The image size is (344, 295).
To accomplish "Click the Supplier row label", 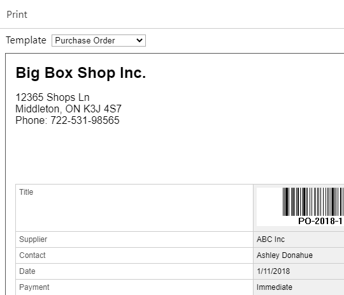I will coord(33,239).
